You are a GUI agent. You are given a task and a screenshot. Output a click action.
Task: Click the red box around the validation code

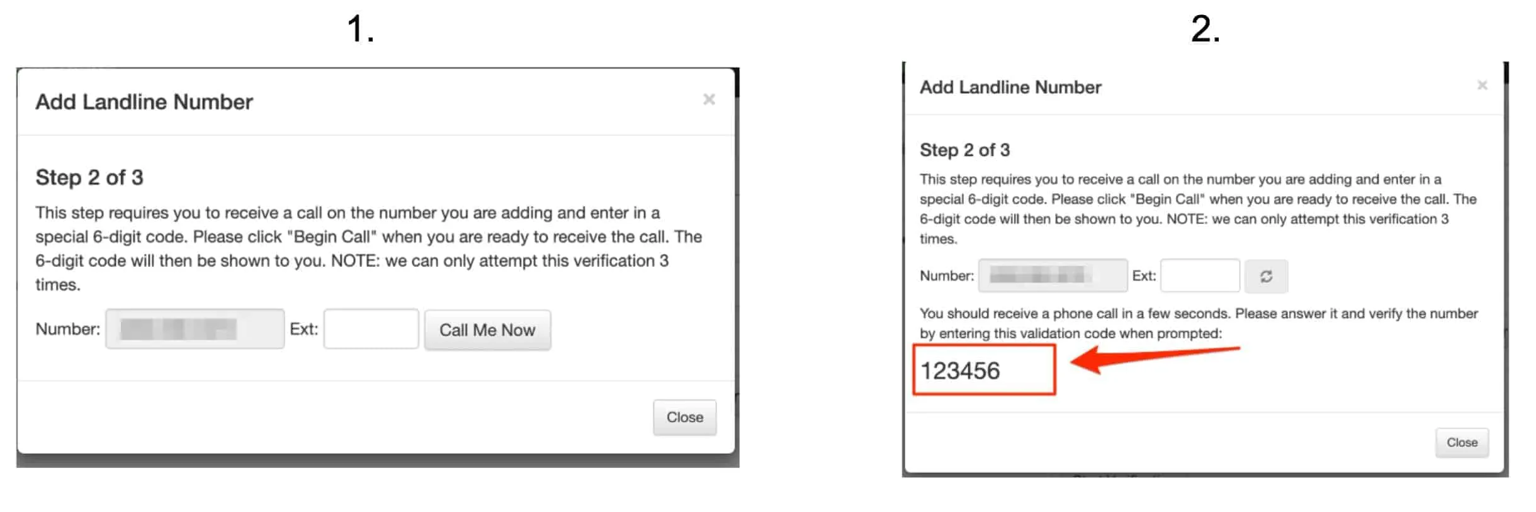click(983, 371)
